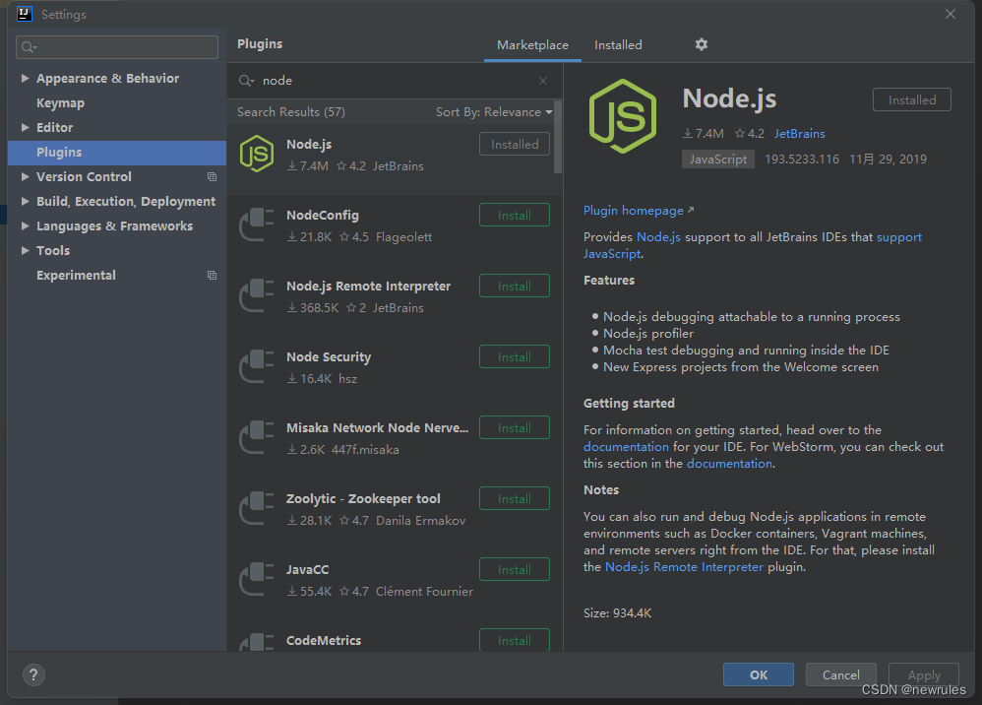Install the JavaCC plugin
The image size is (982, 705).
515,569
